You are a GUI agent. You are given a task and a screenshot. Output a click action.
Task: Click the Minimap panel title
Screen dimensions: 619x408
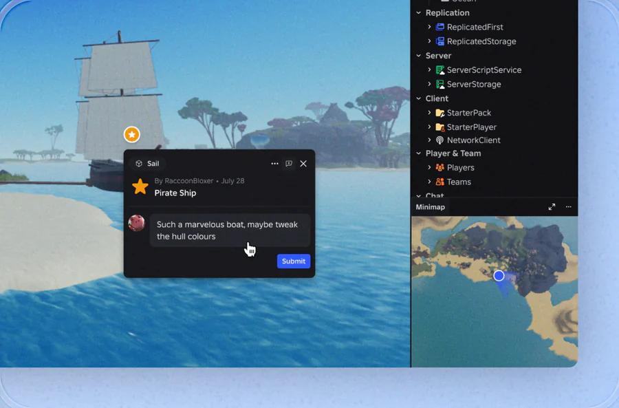point(431,207)
